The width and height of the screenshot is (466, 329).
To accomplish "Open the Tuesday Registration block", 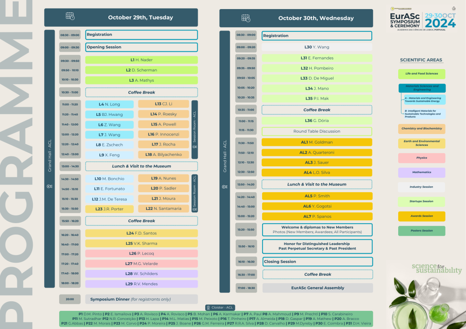I will [x=142, y=35].
